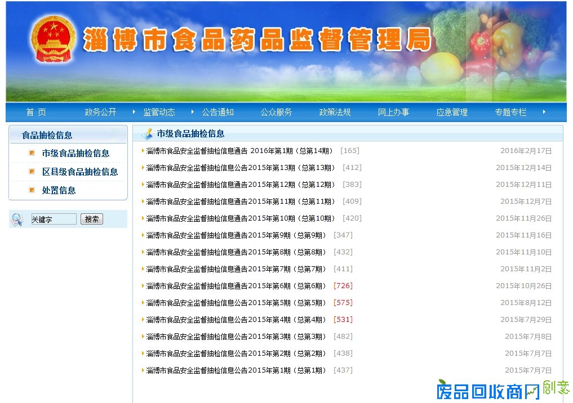Viewport: 573px width, 403px height.
Task: Open the 首页 menu item
Action: pyautogui.click(x=35, y=112)
